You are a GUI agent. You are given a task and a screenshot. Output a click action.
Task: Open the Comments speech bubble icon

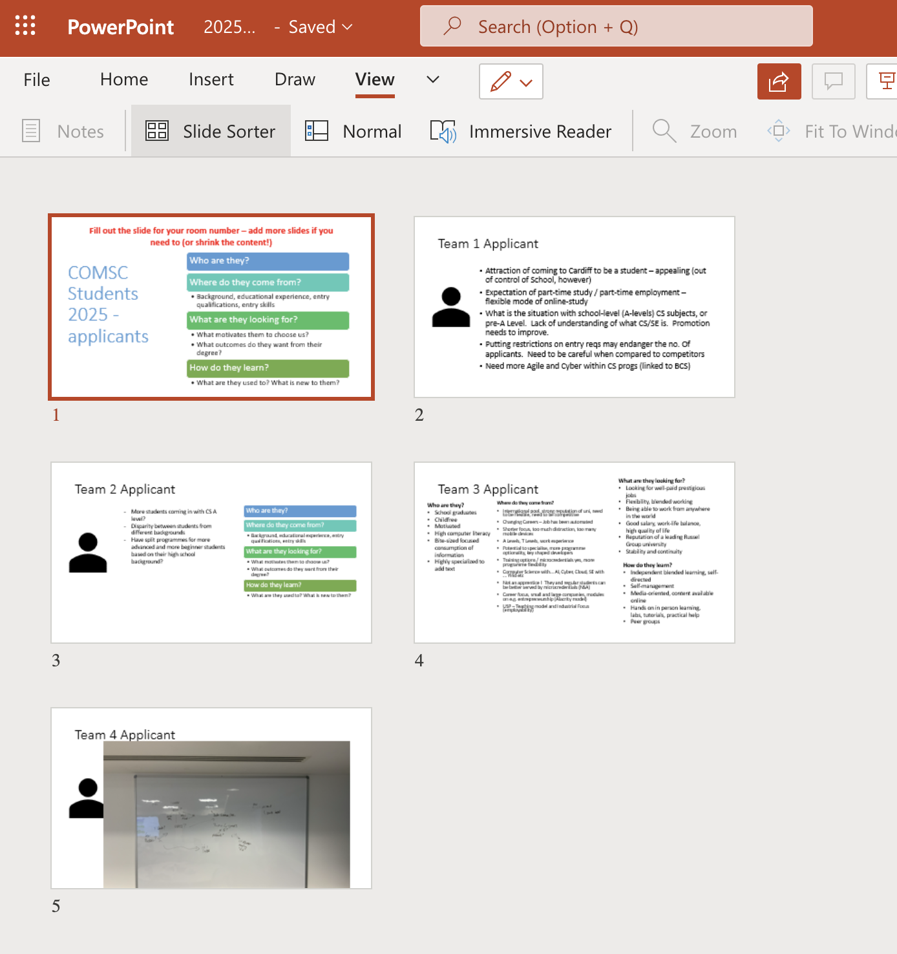(x=833, y=81)
